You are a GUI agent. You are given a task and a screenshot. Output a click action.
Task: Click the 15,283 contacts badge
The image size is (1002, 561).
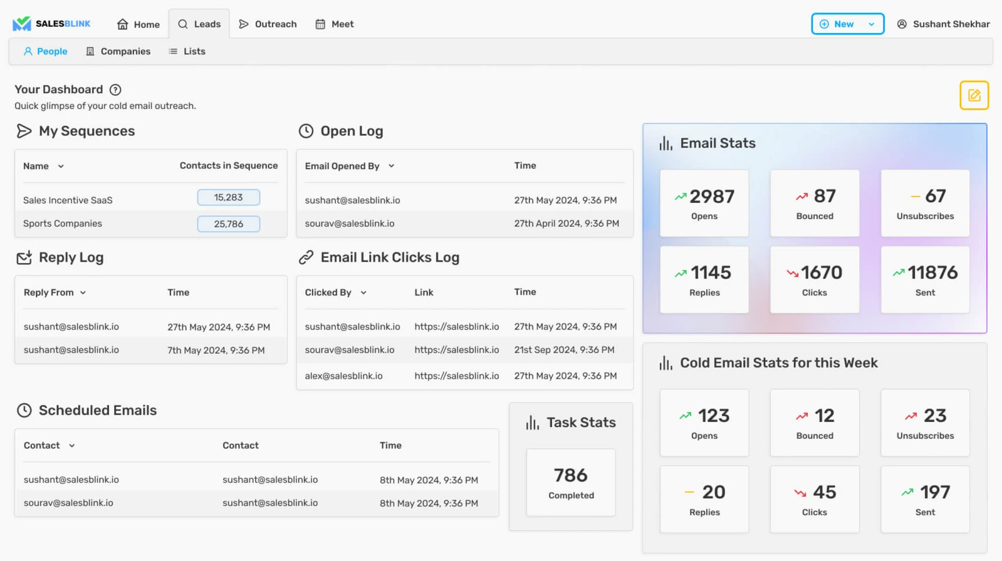tap(228, 197)
